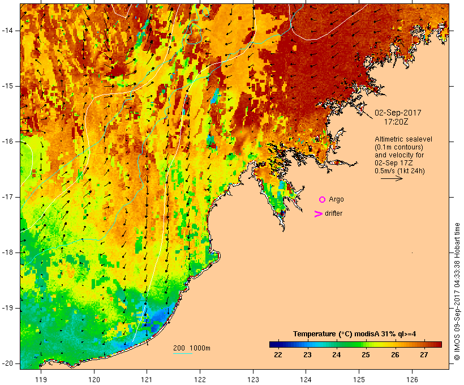Click the latitude axis label '-16'

7,142
